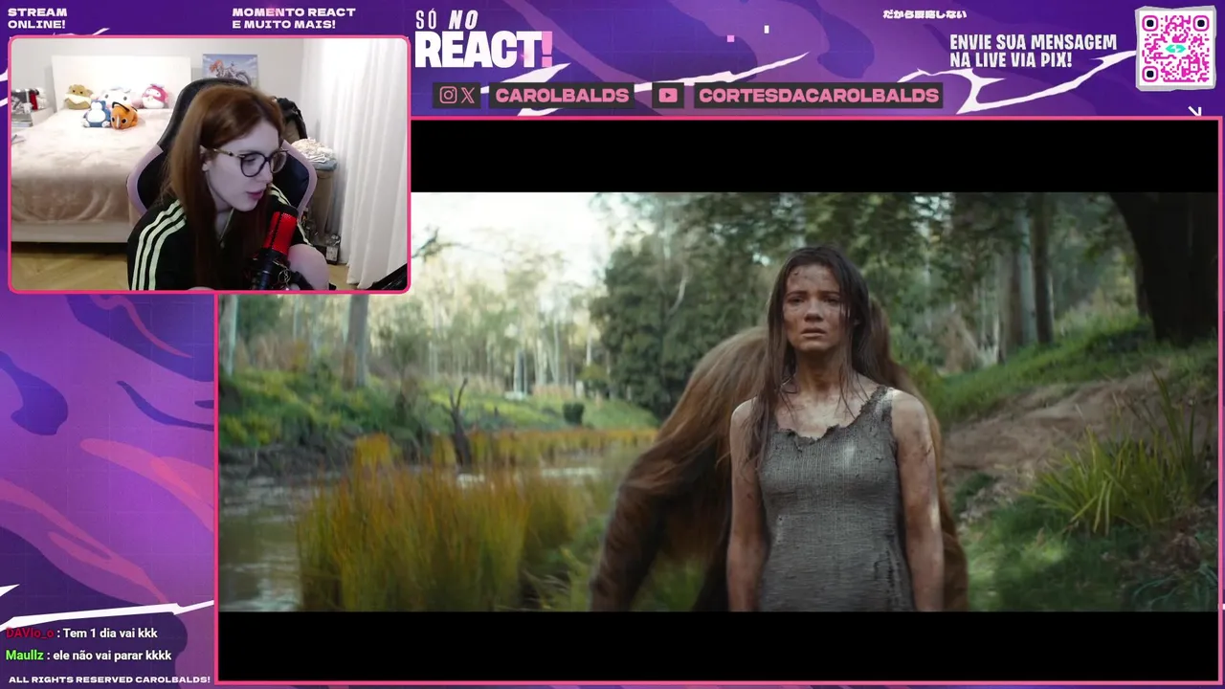Select the CAROLBALDS social handle label
Image resolution: width=1225 pixels, height=689 pixels.
562,95
